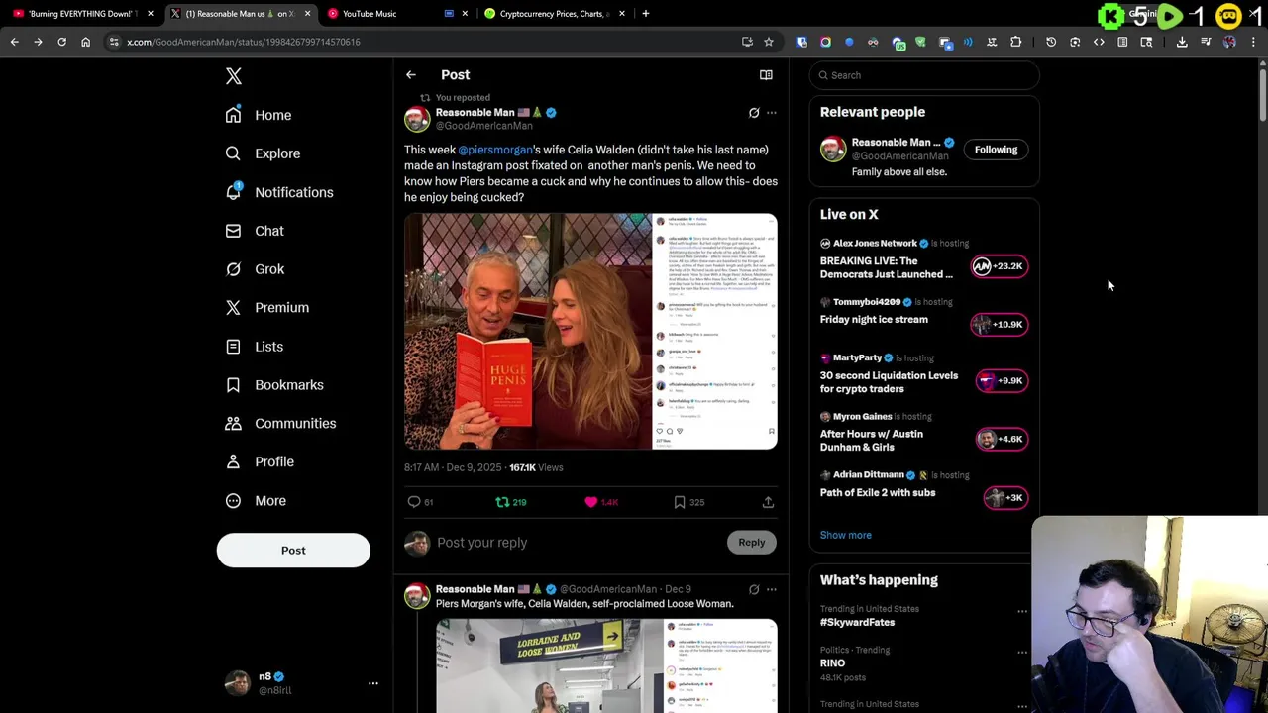Open browser history clock icon

click(1051, 42)
